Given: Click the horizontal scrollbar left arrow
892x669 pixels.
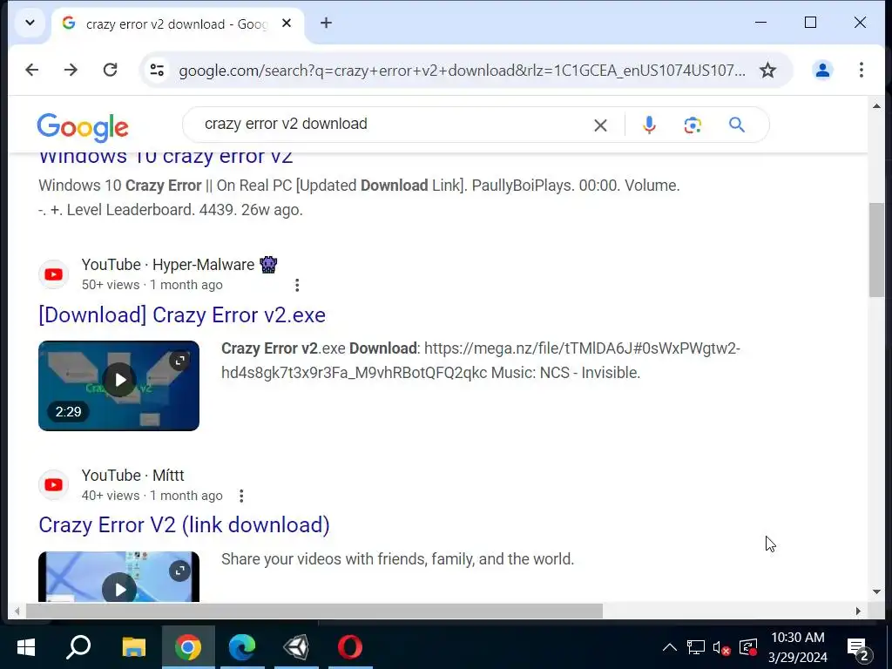Looking at the screenshot, I should click(x=17, y=611).
